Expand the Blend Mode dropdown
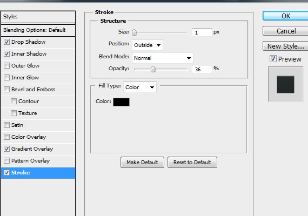The image size is (308, 216). [163, 58]
